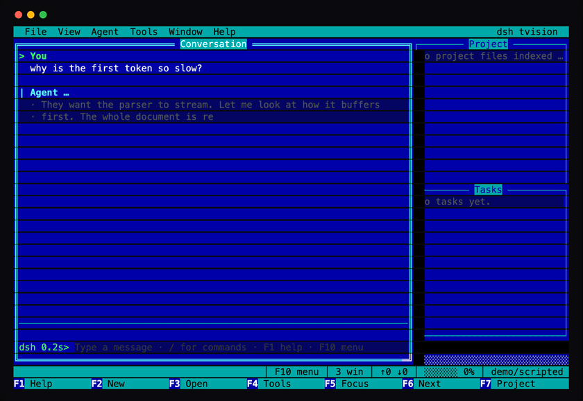Click 'first. The whole document is re' line

127,117
